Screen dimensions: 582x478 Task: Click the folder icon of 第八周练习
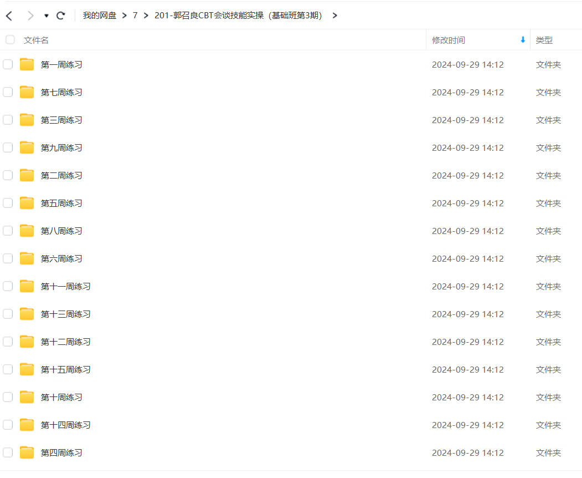click(x=27, y=231)
